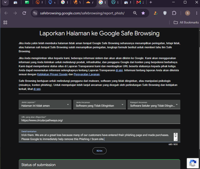Screen dimensions: 200x169
Task: Open the Chrome three-dot menu
Action: [x=197, y=13]
